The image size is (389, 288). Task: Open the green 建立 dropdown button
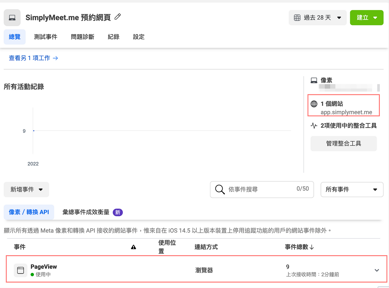pyautogui.click(x=367, y=18)
